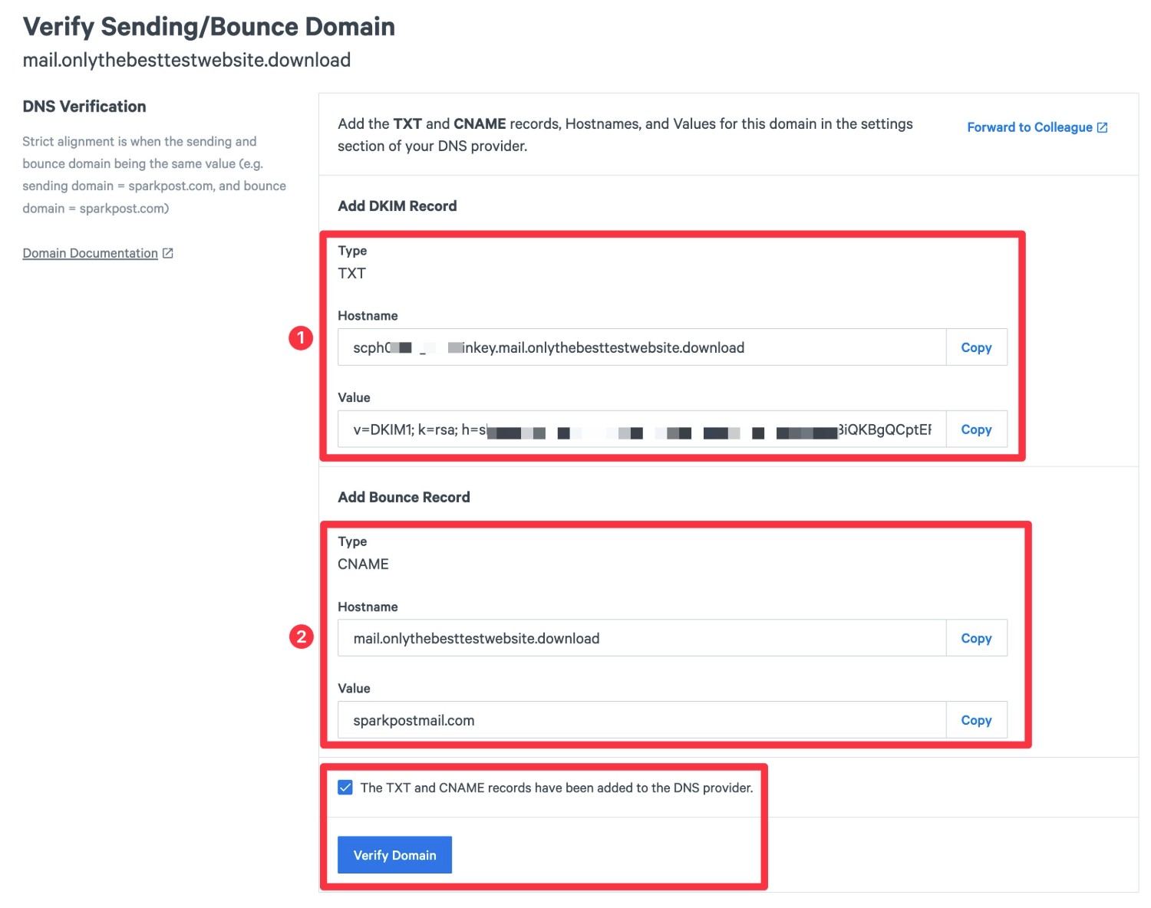Click the DNS Verification heading
The height and width of the screenshot is (908, 1151).
tap(84, 107)
